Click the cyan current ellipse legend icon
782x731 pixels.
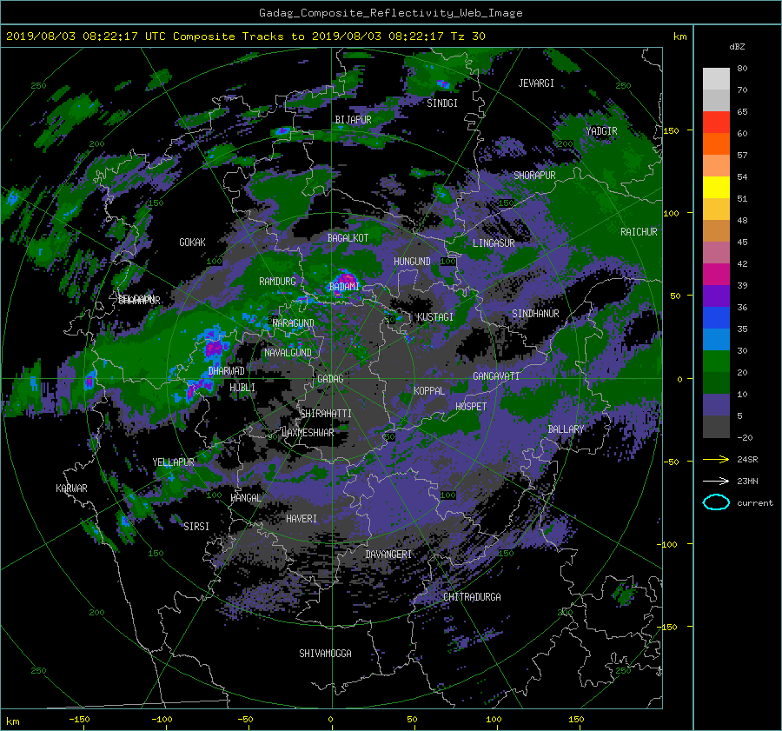tap(716, 502)
